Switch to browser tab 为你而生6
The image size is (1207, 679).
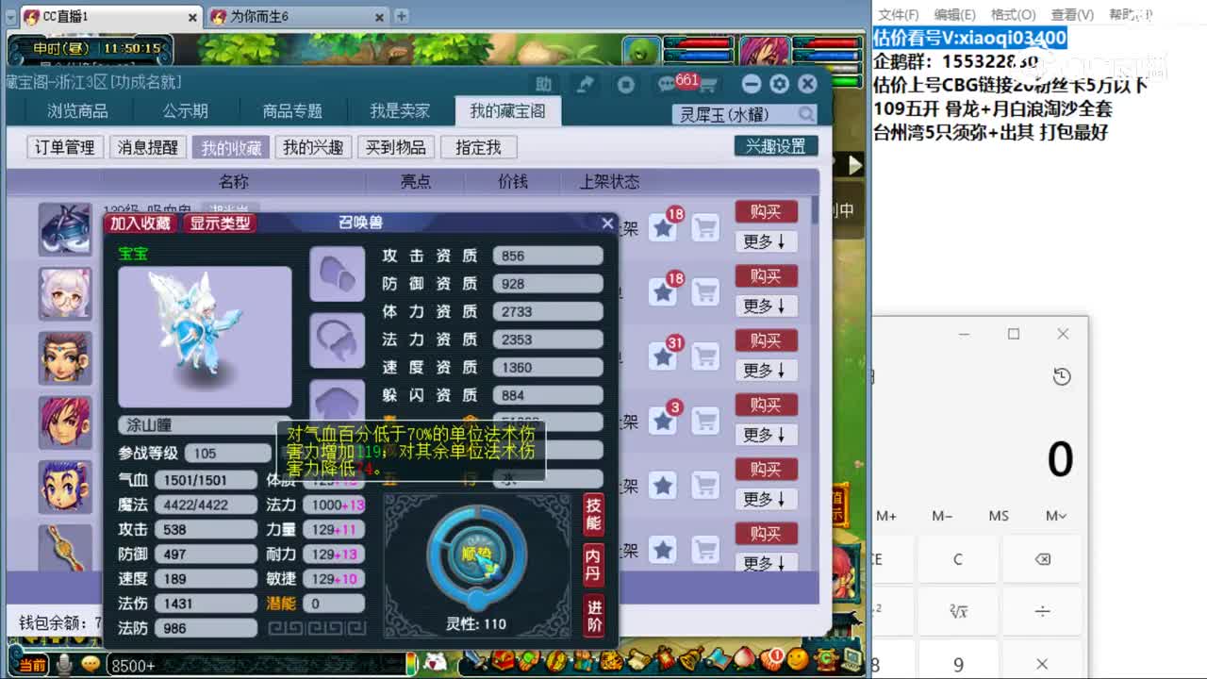tap(298, 16)
